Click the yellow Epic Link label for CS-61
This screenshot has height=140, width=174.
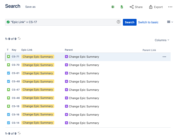coord(38,73)
